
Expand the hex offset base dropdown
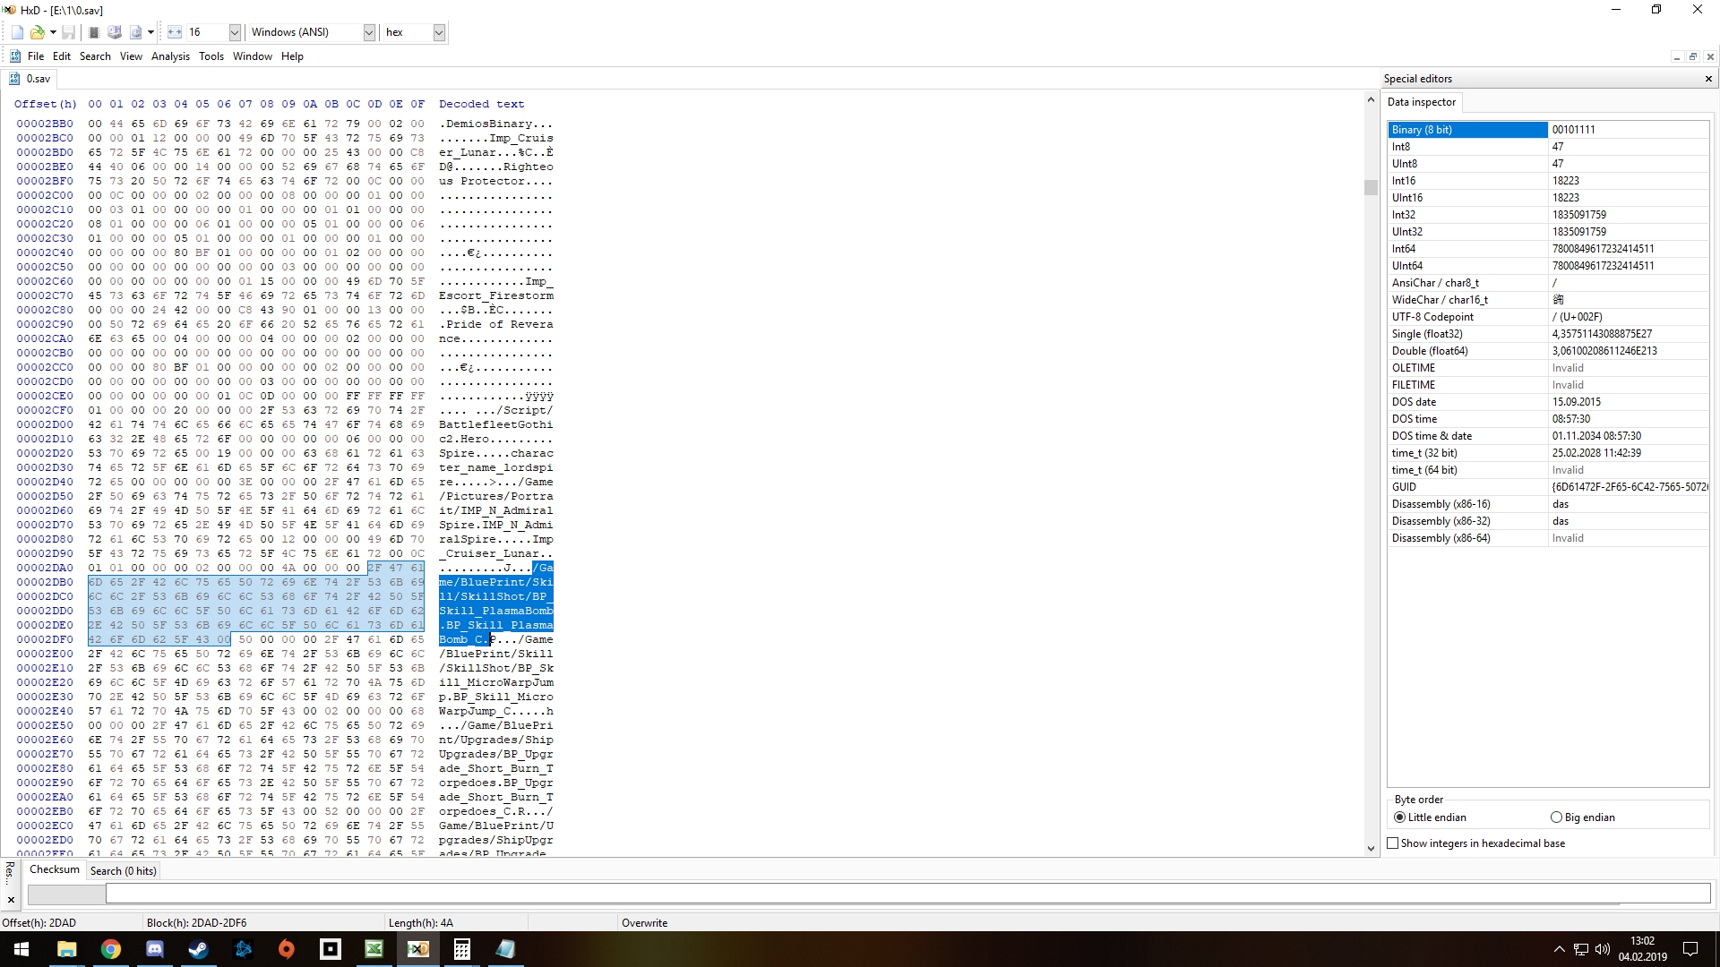tap(439, 32)
